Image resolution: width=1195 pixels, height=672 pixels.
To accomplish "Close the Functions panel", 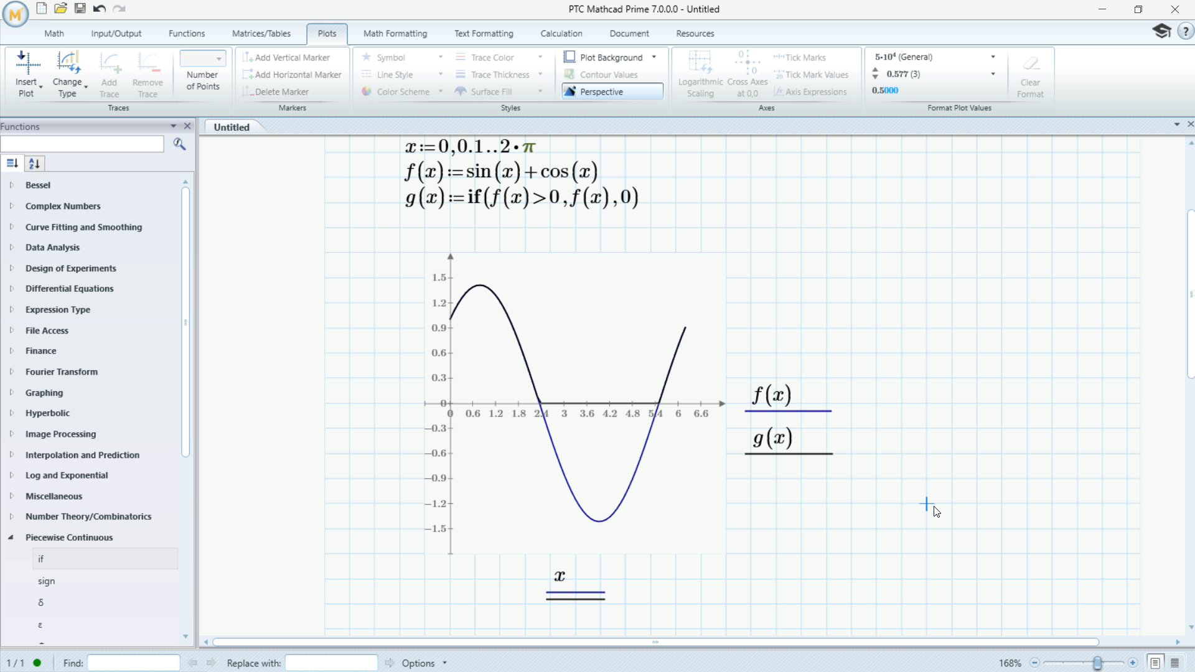I will pyautogui.click(x=187, y=126).
